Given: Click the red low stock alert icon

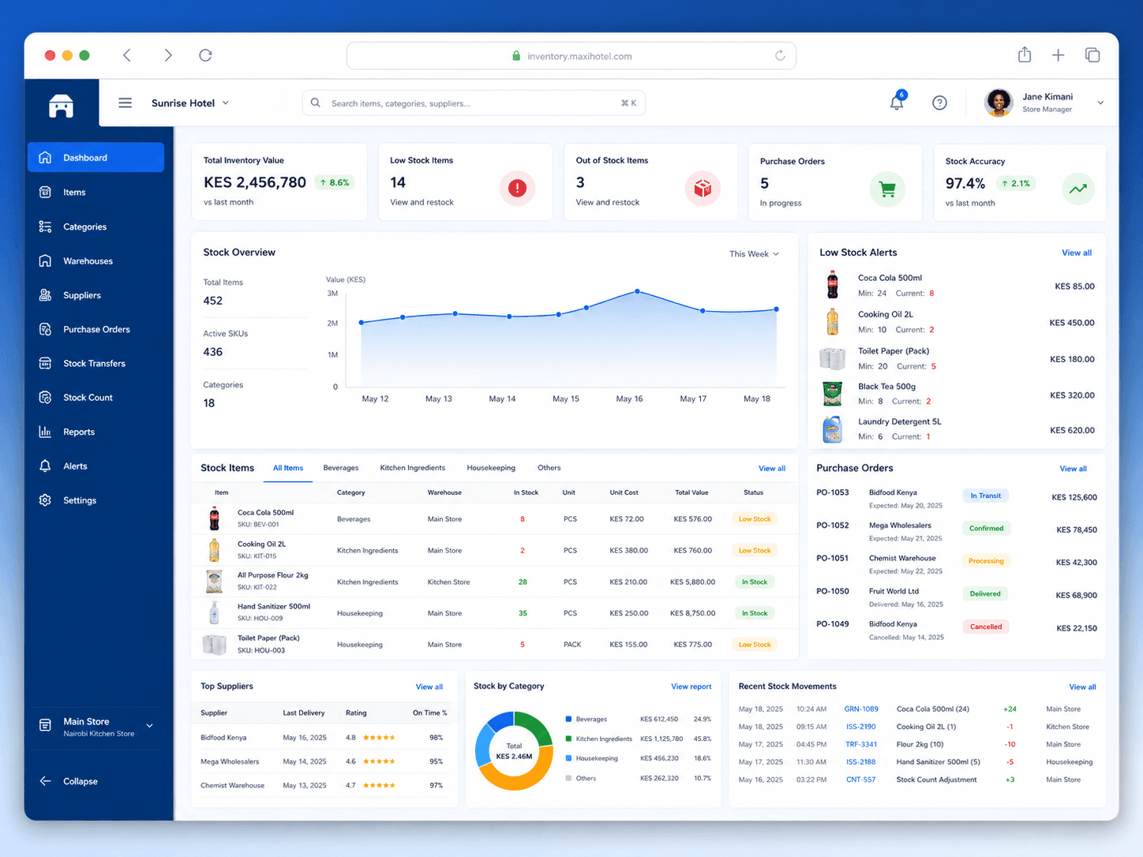Looking at the screenshot, I should pyautogui.click(x=517, y=188).
